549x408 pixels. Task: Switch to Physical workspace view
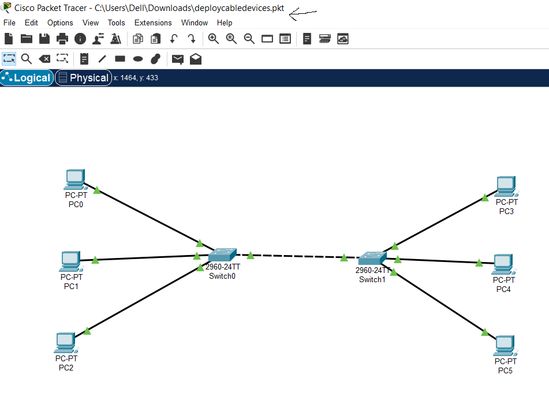83,77
